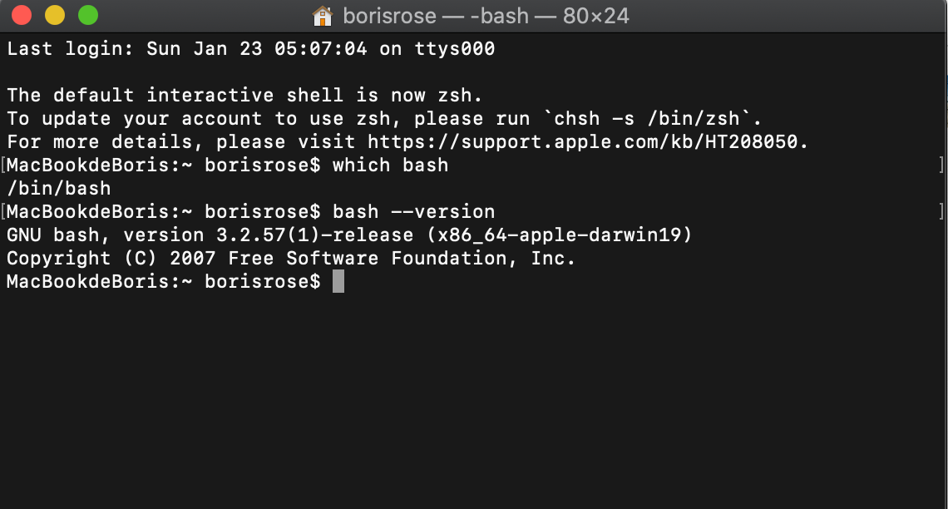Click the zsh default shell notice line
Screen dimensions: 948x509
241,95
